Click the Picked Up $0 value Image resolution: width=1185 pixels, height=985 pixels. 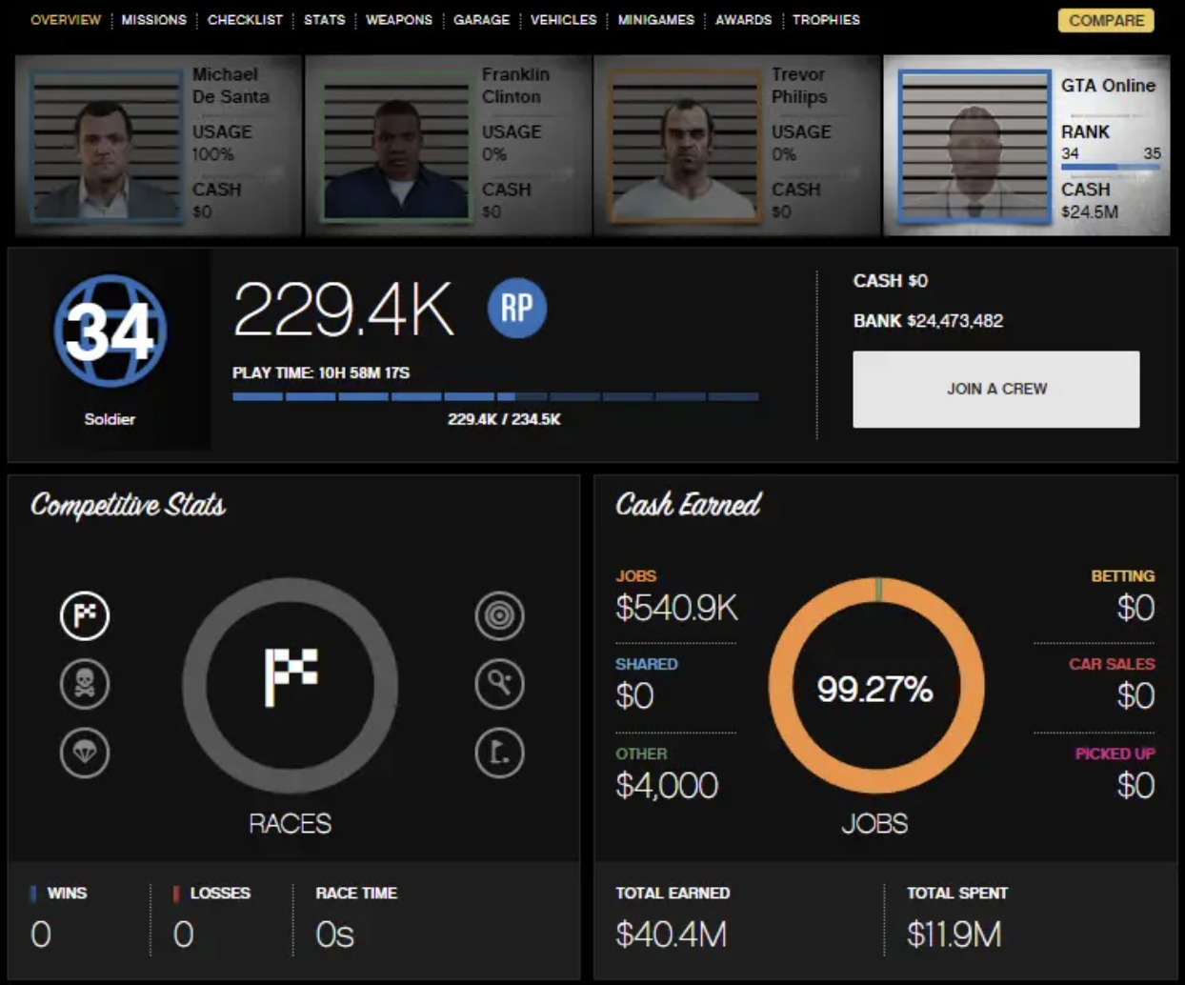tap(1135, 786)
